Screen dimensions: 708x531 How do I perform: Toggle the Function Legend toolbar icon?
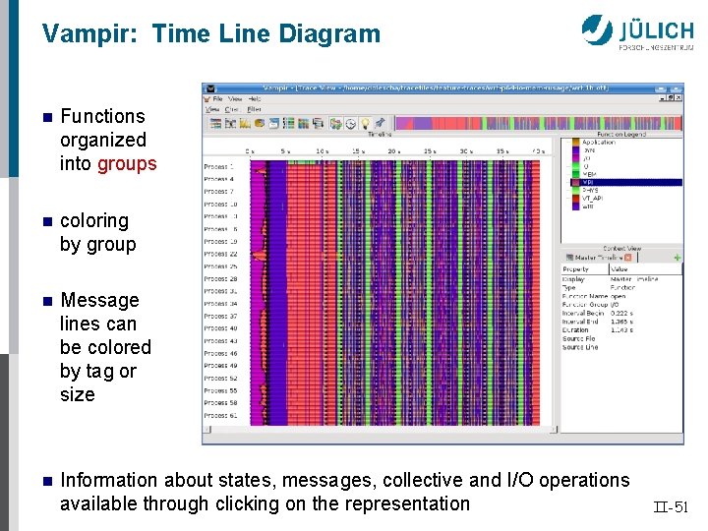(x=335, y=123)
